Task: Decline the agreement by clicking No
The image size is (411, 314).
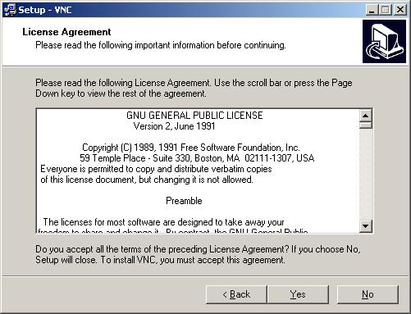Action: click(368, 294)
